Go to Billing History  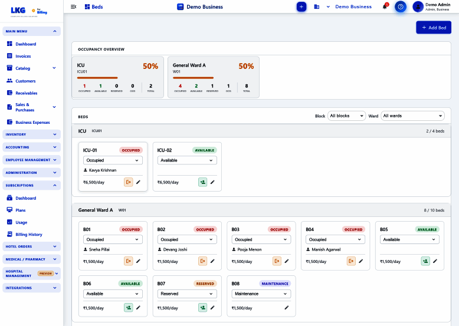click(x=29, y=235)
